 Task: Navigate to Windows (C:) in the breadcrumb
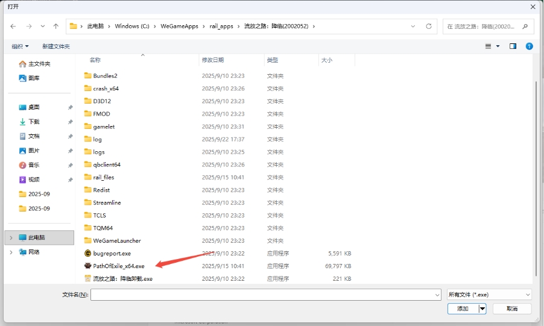click(x=132, y=27)
